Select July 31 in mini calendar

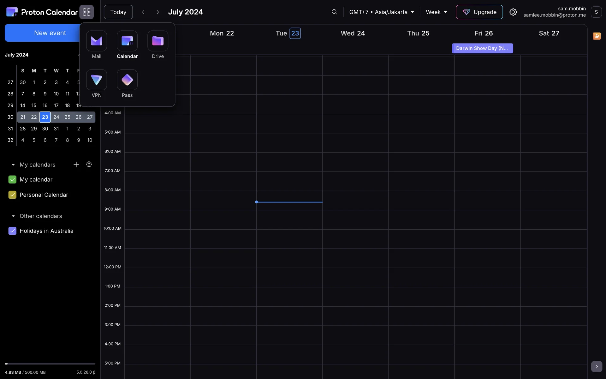click(x=56, y=129)
